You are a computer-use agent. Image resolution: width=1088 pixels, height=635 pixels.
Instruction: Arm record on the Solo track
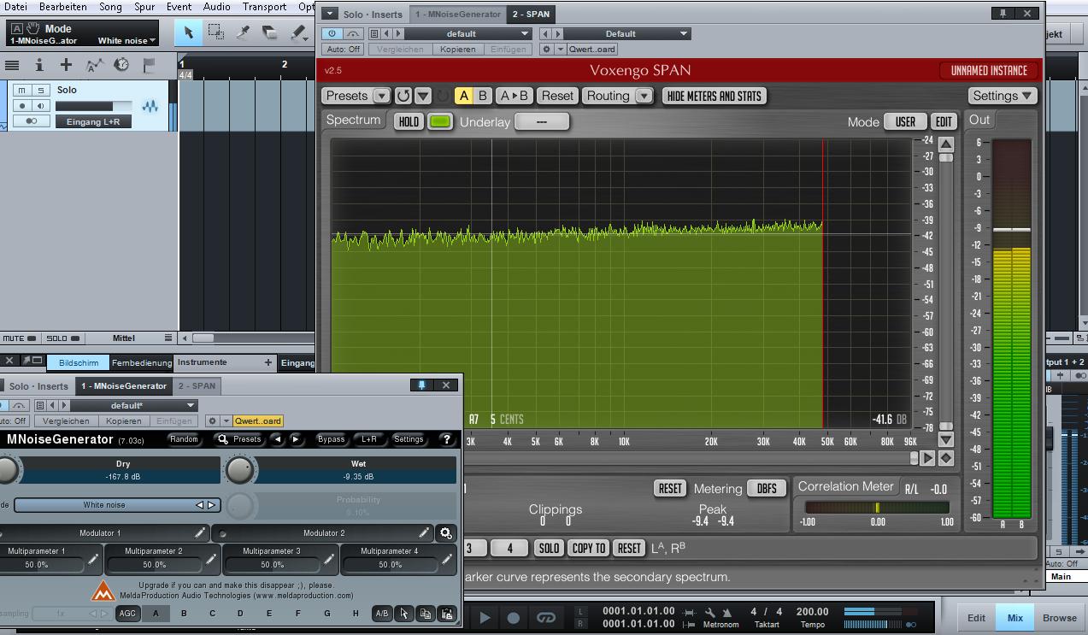tap(22, 106)
